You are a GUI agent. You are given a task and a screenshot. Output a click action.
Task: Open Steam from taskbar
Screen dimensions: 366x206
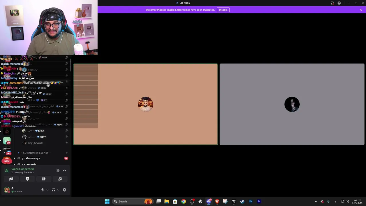tap(242, 201)
